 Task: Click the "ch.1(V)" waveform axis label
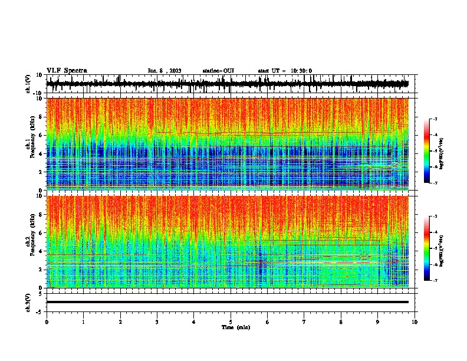(x=28, y=84)
